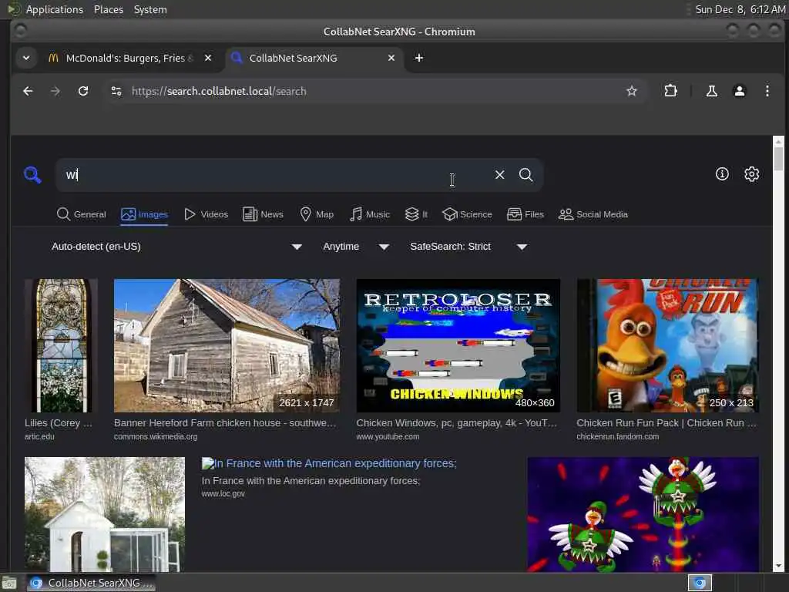Click the SearXNG magnifier logo
789x592 pixels.
tap(32, 175)
